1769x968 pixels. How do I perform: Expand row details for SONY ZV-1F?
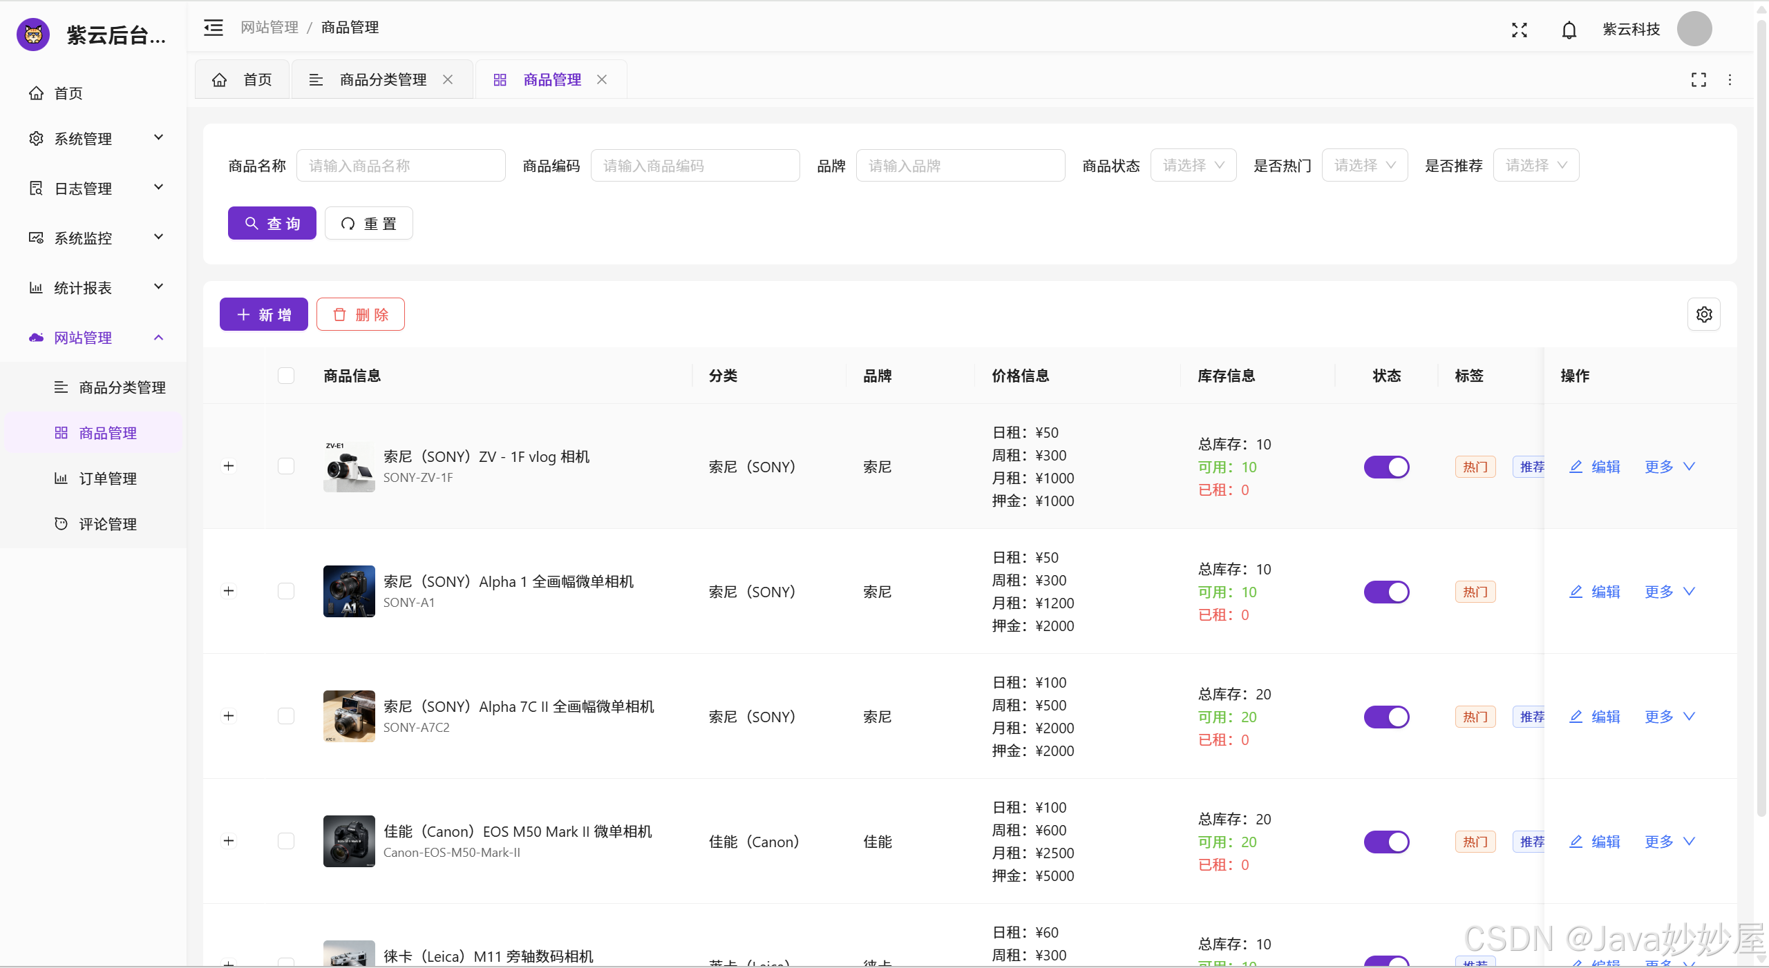tap(229, 466)
